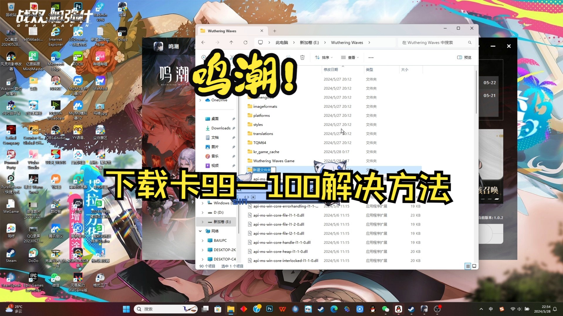This screenshot has height=316, width=563.
Task: Open Epic Games Launcher desktop icon
Action: point(33,282)
